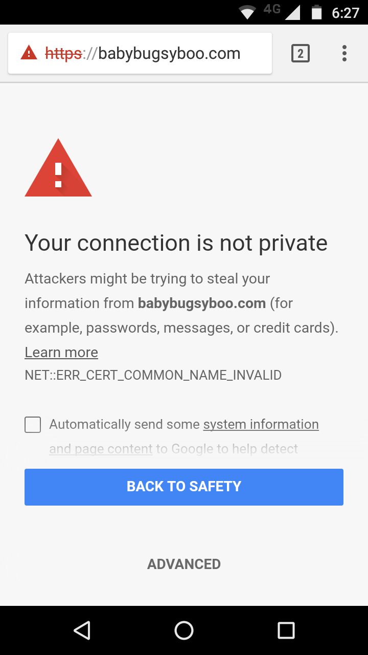Tap the Android recent apps button
Image resolution: width=368 pixels, height=655 pixels.
[x=286, y=630]
